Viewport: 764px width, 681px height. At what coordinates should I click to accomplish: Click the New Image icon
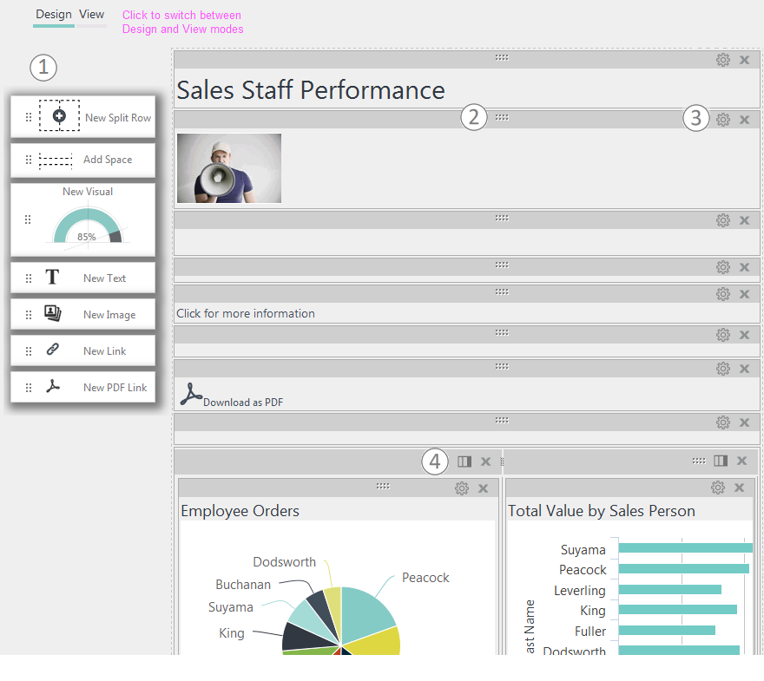point(53,313)
